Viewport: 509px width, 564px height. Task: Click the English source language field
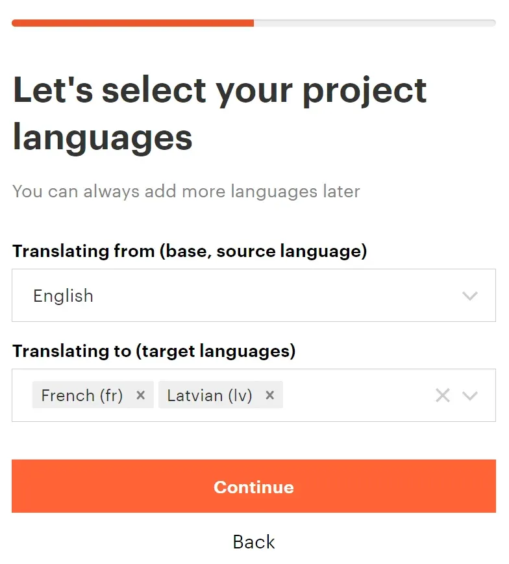(253, 296)
